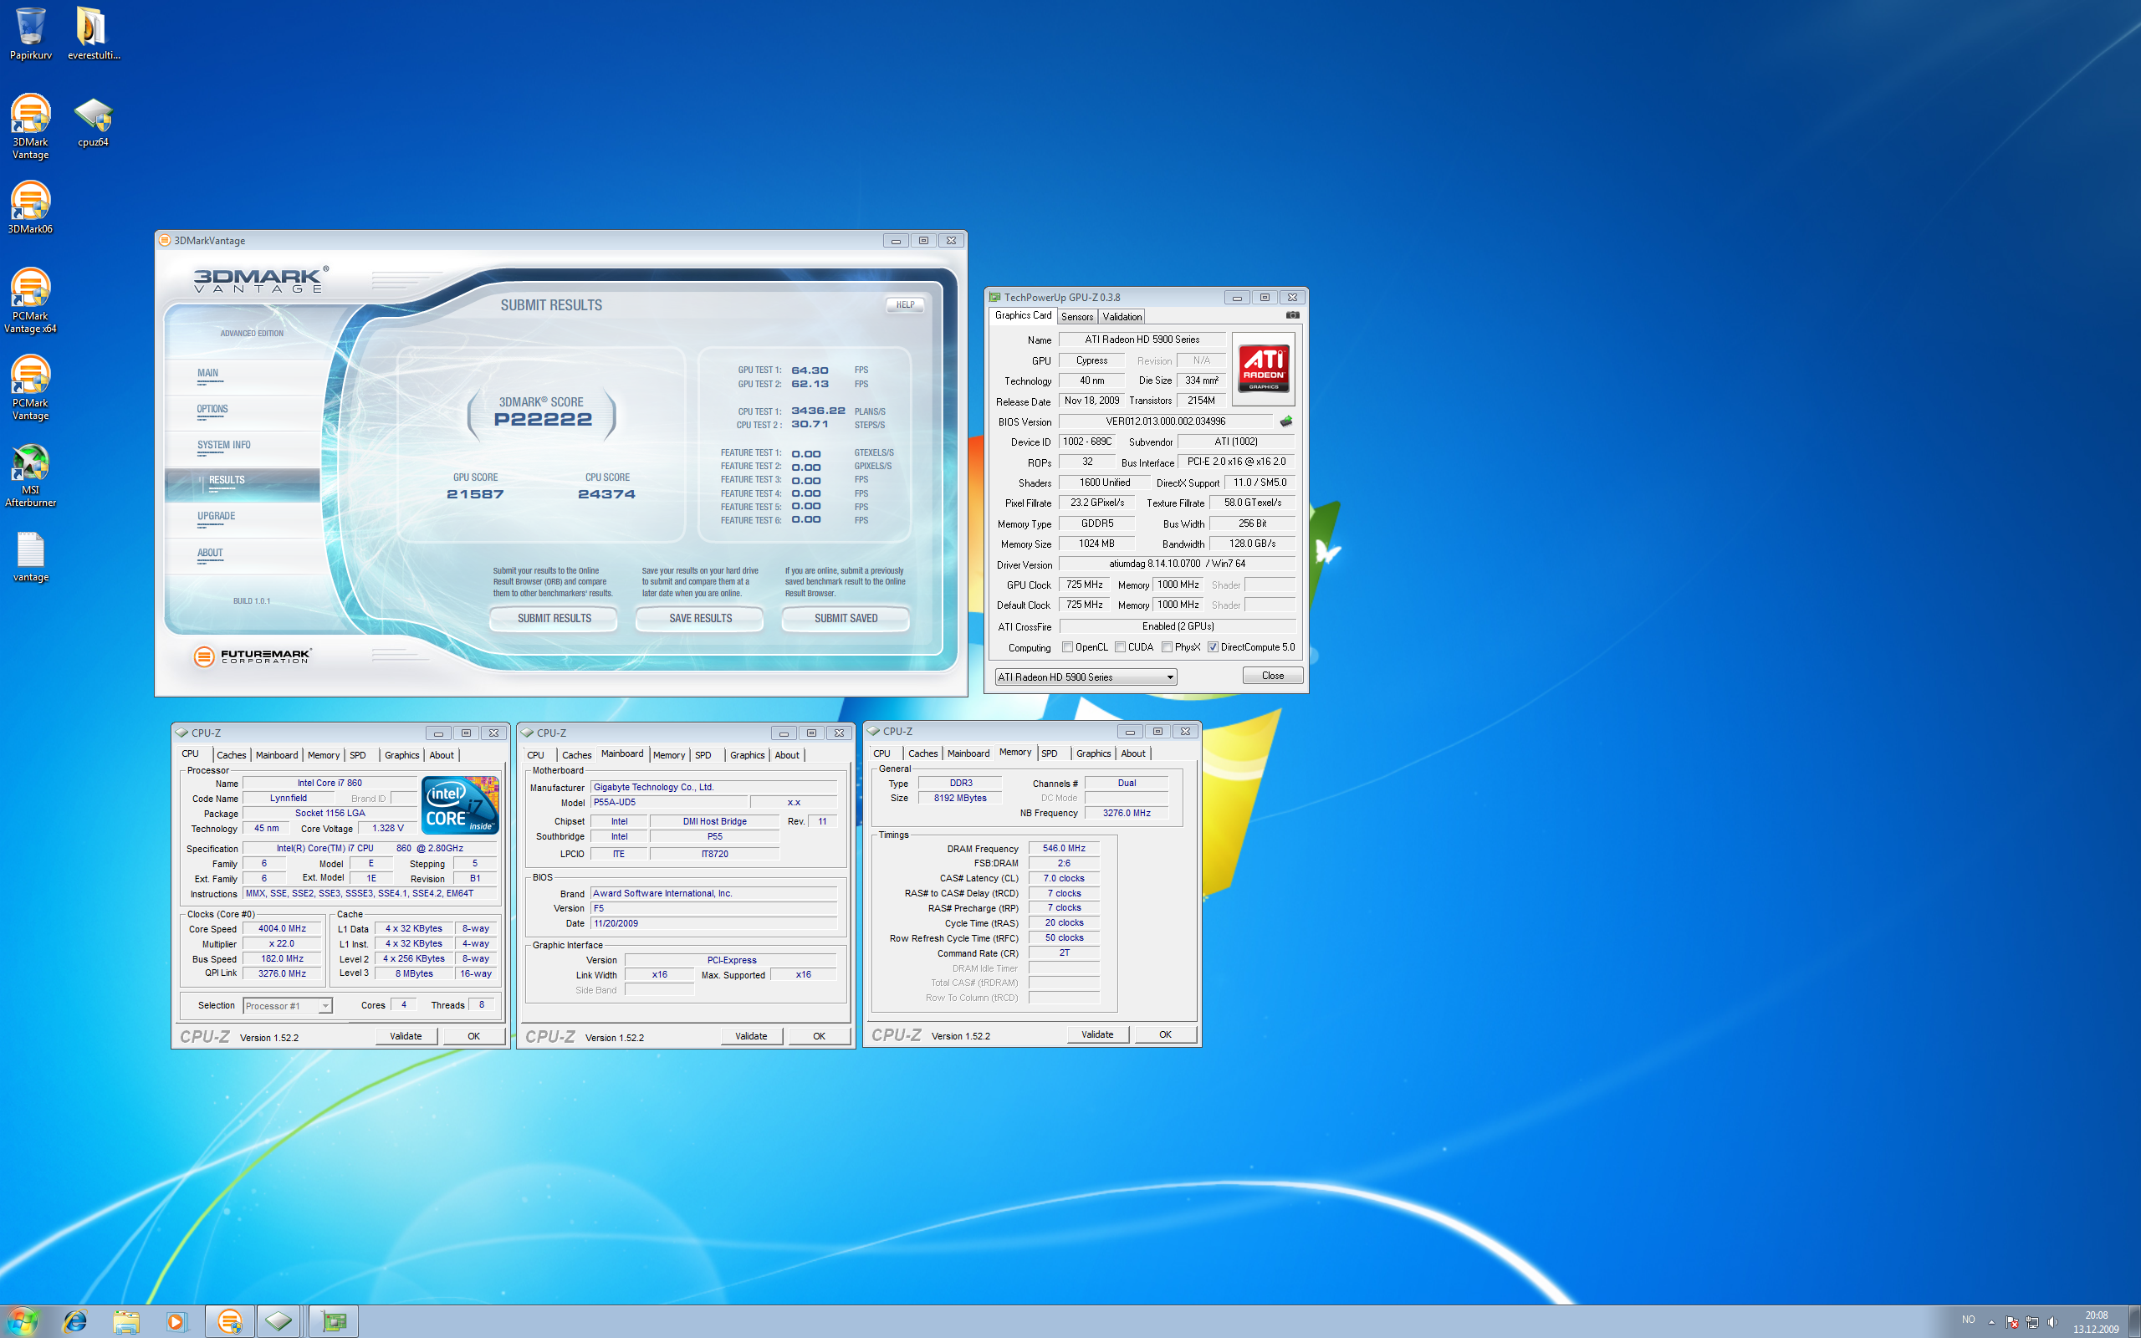This screenshot has width=2141, height=1338.
Task: Open Caches tab in the CPU-Z processor window
Action: point(231,755)
